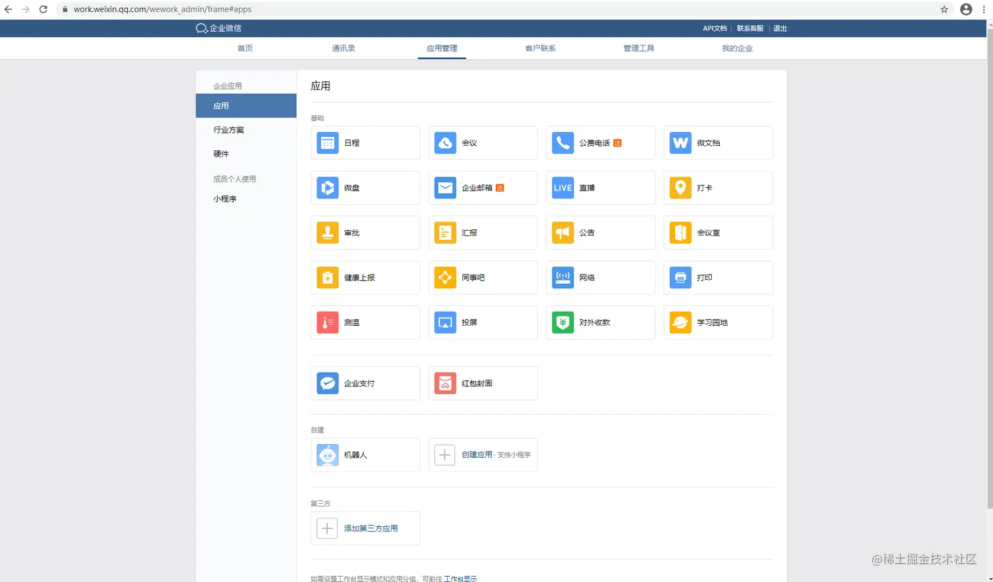
Task: Select the 健康上报 health report app
Action: [365, 277]
